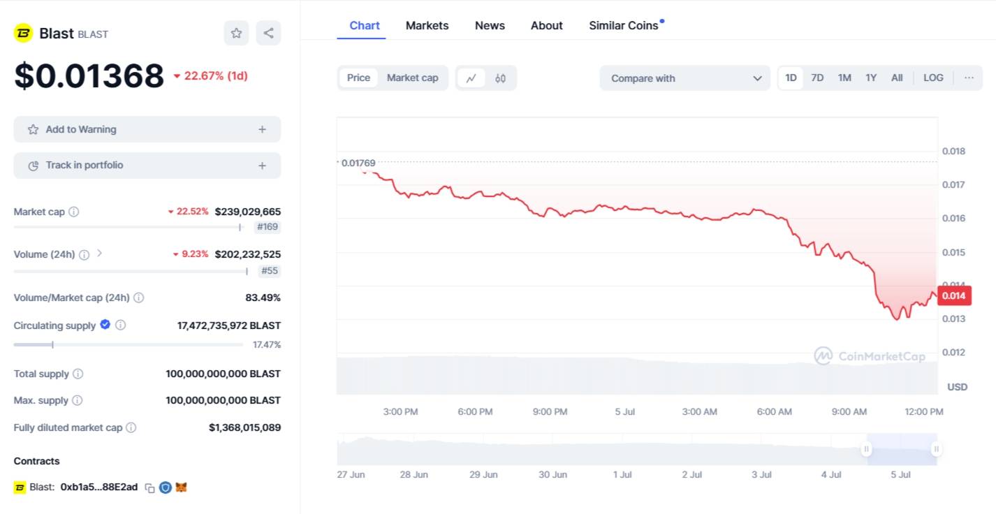
Task: Open the Markets tab
Action: pyautogui.click(x=427, y=25)
